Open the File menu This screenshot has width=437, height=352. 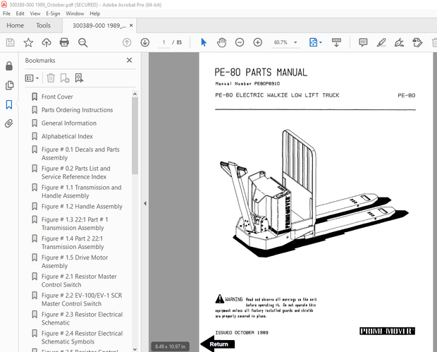[x=6, y=13]
